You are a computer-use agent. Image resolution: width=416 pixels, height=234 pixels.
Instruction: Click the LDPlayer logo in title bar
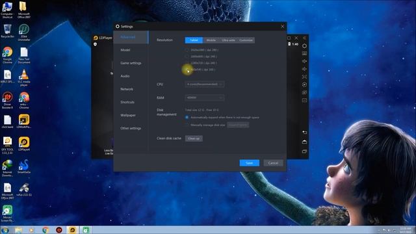click(x=96, y=38)
